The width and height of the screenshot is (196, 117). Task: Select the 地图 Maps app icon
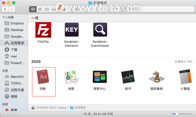click(x=71, y=77)
